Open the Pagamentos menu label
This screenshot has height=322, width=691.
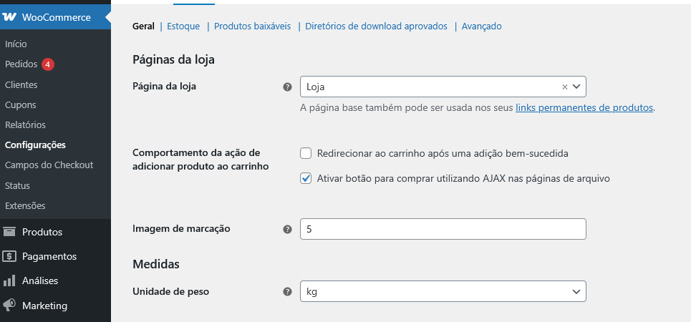pos(49,256)
